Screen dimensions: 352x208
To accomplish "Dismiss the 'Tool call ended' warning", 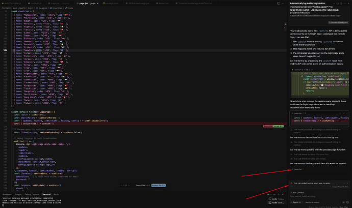I will [x=347, y=183].
